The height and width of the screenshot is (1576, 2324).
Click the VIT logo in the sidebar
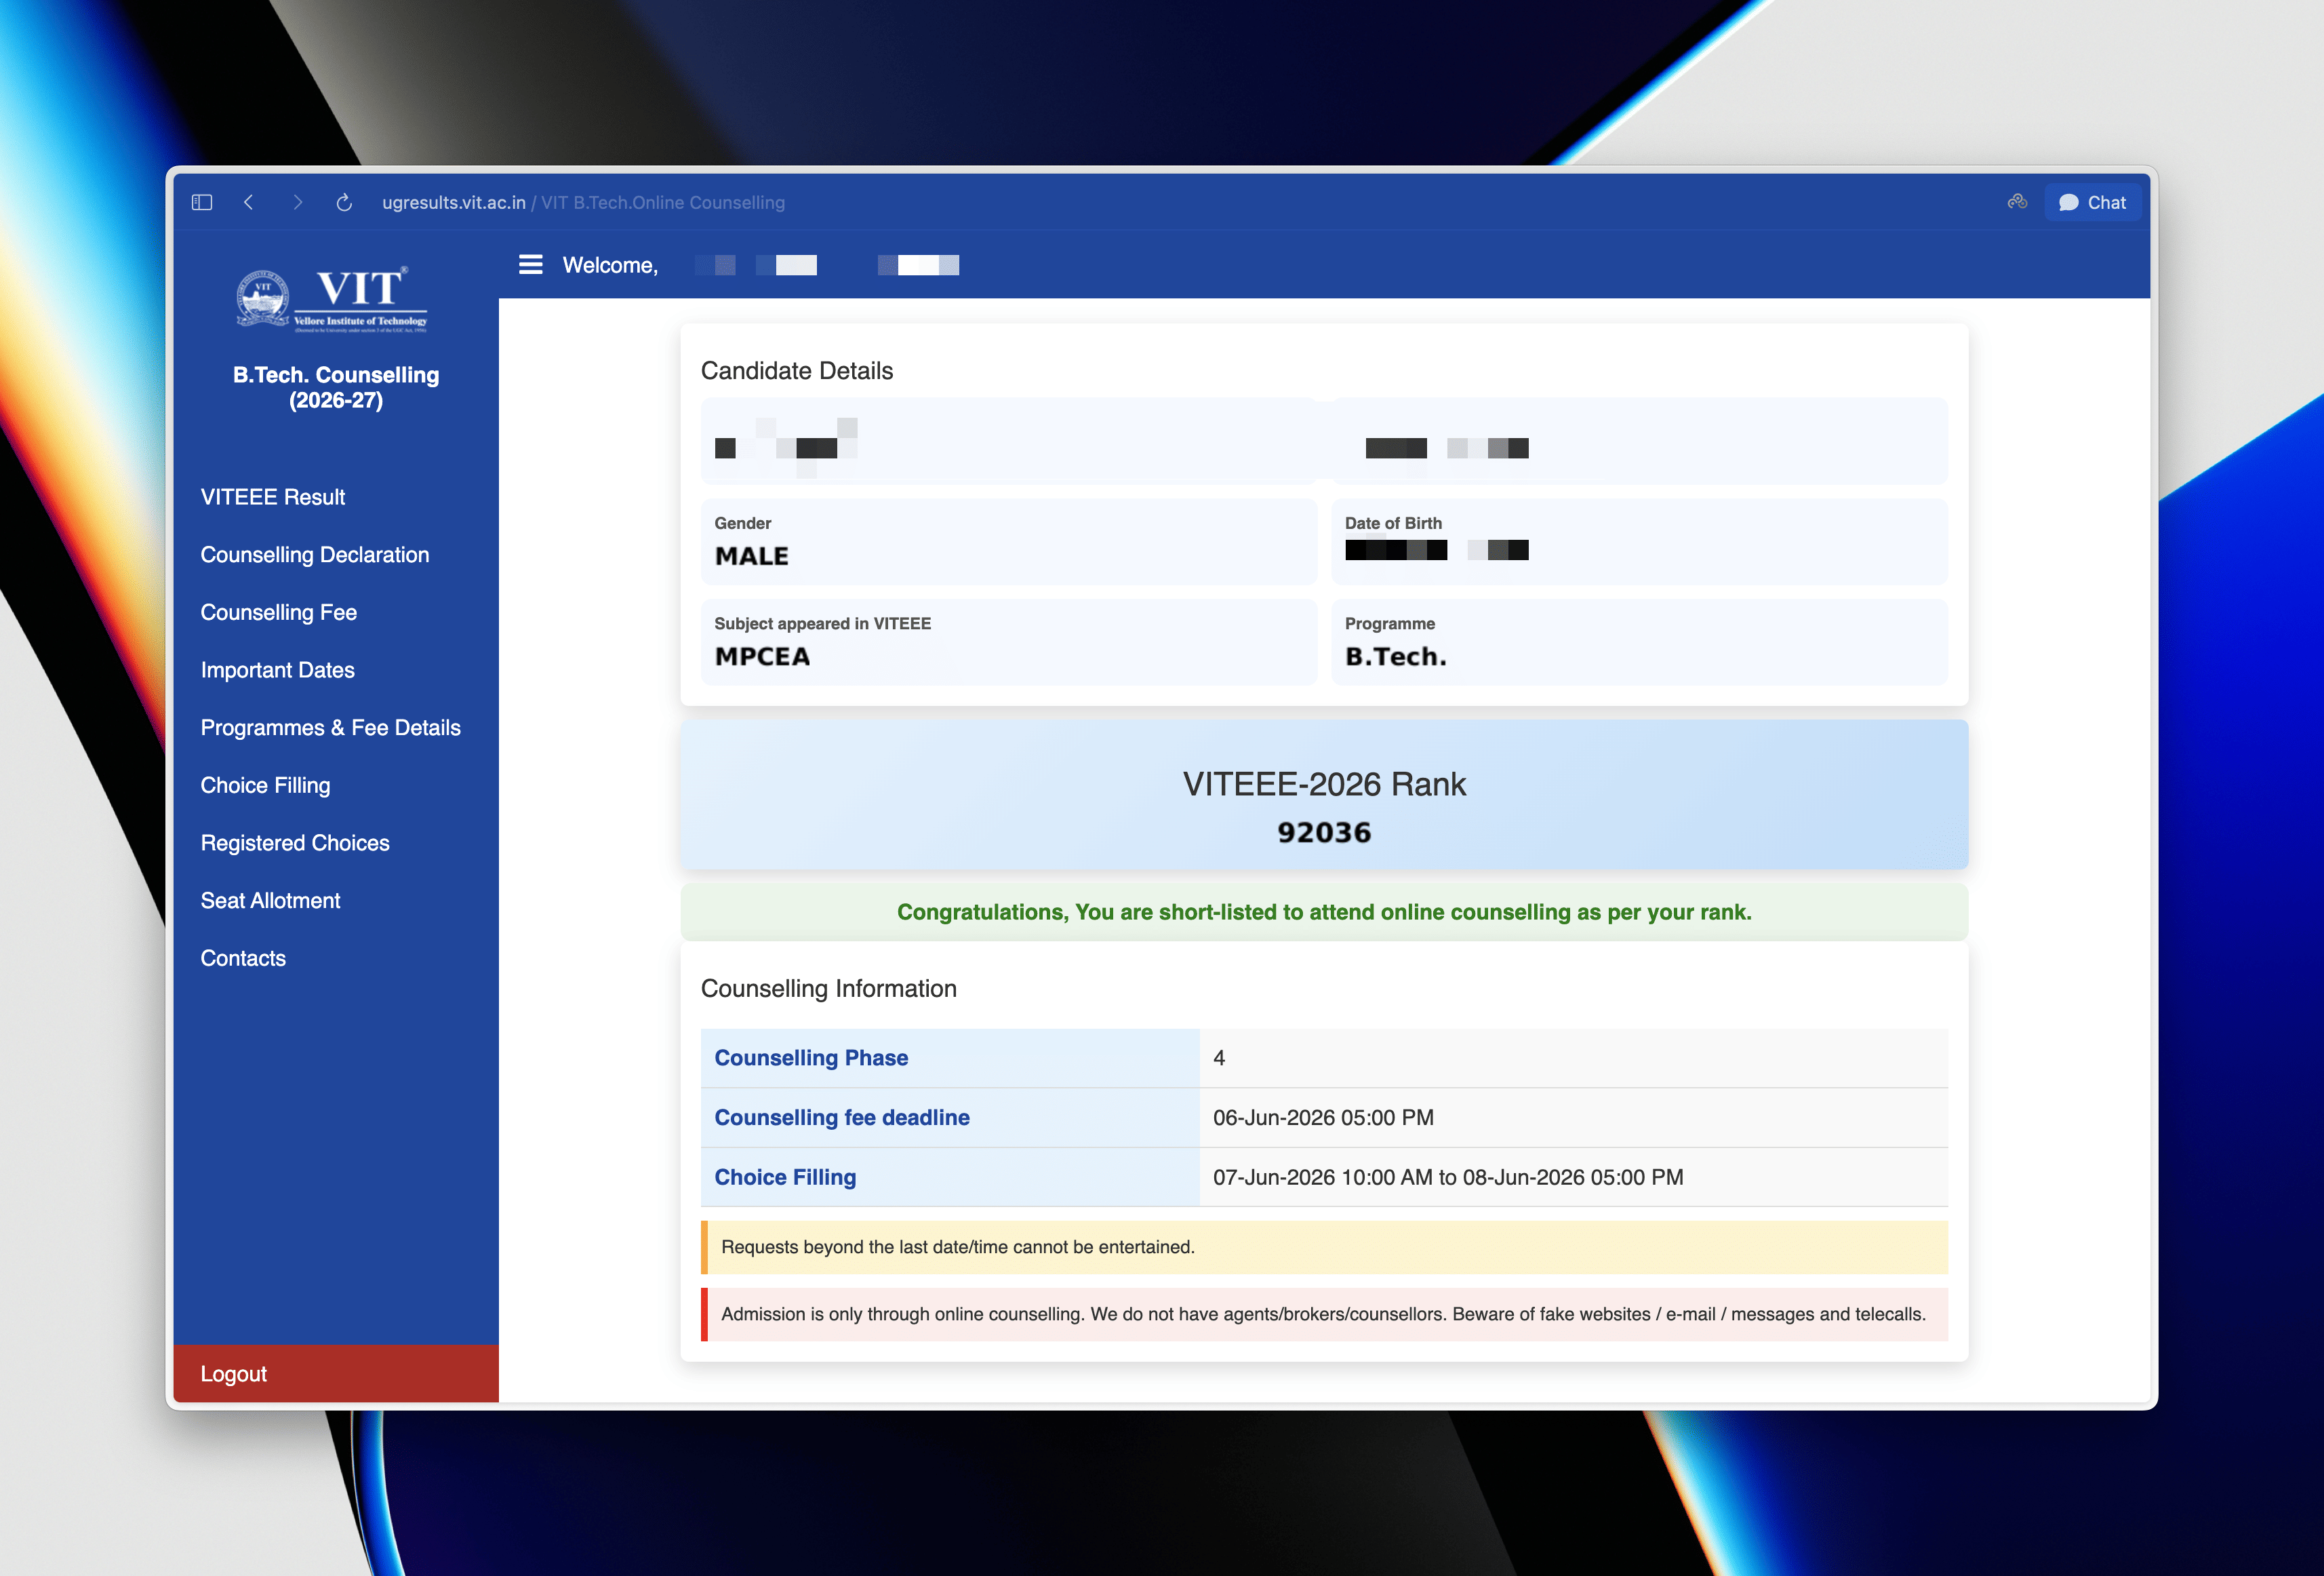pyautogui.click(x=332, y=298)
